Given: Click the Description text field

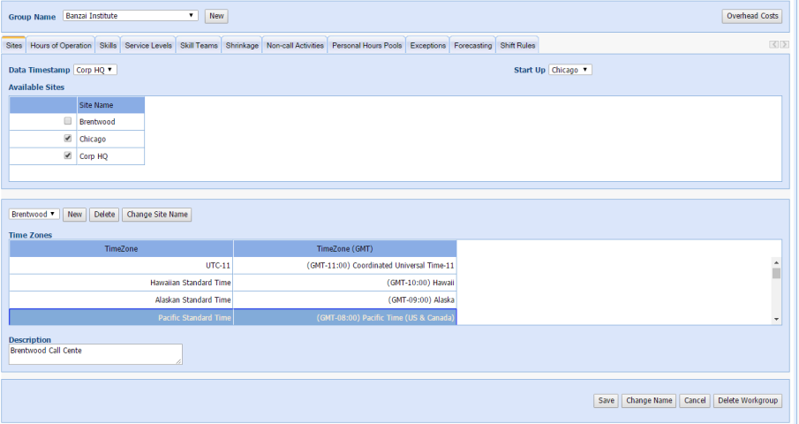Looking at the screenshot, I should click(95, 354).
